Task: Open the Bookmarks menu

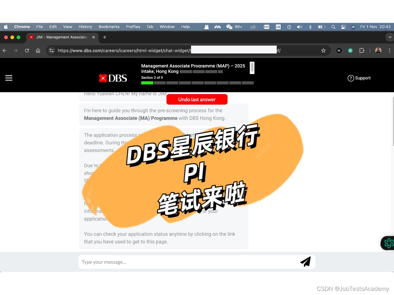Action: [109, 27]
